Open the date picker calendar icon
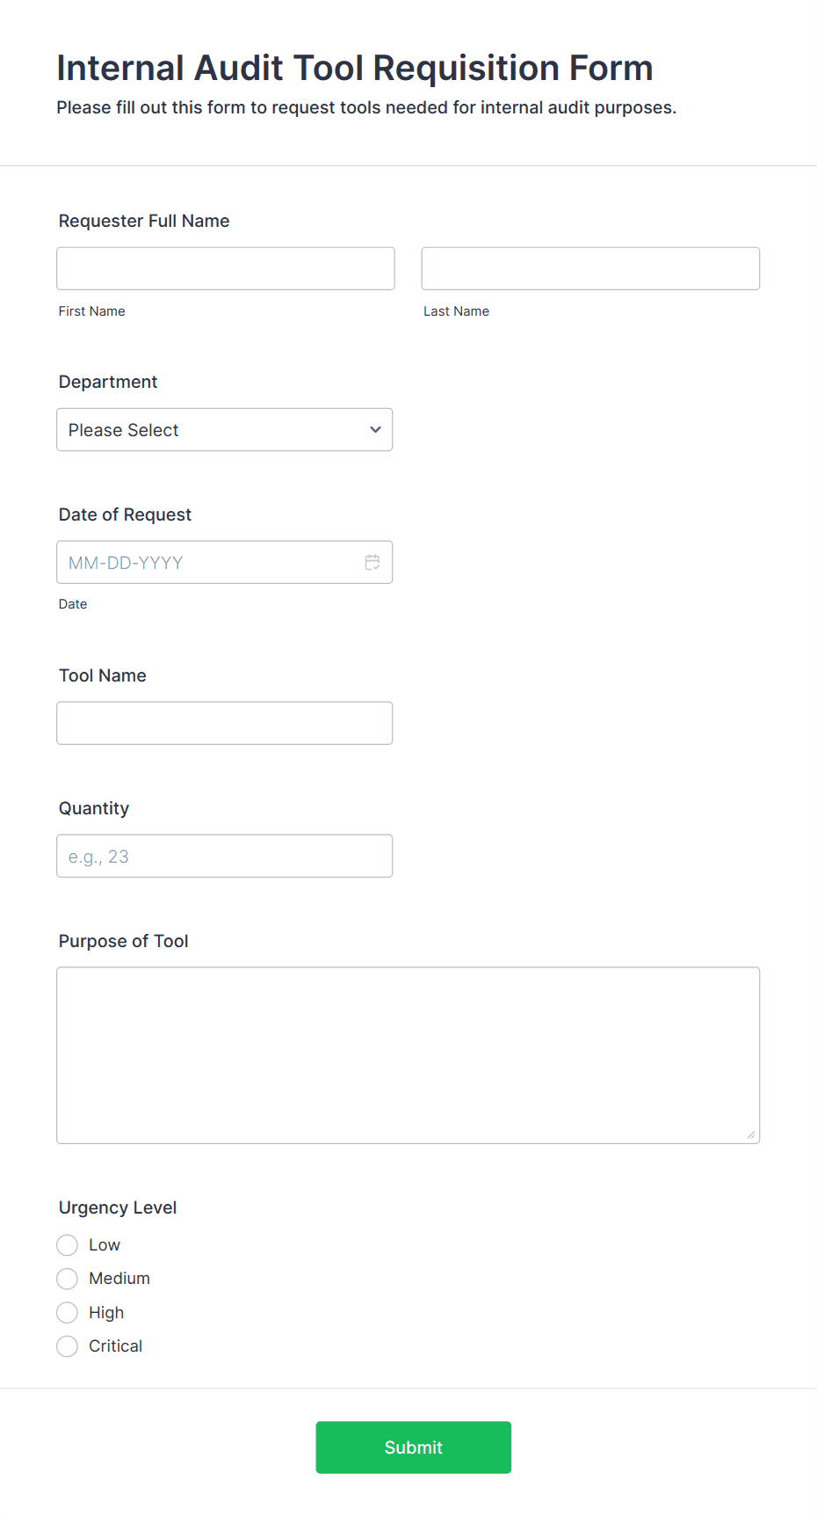The image size is (817, 1517). (x=372, y=562)
